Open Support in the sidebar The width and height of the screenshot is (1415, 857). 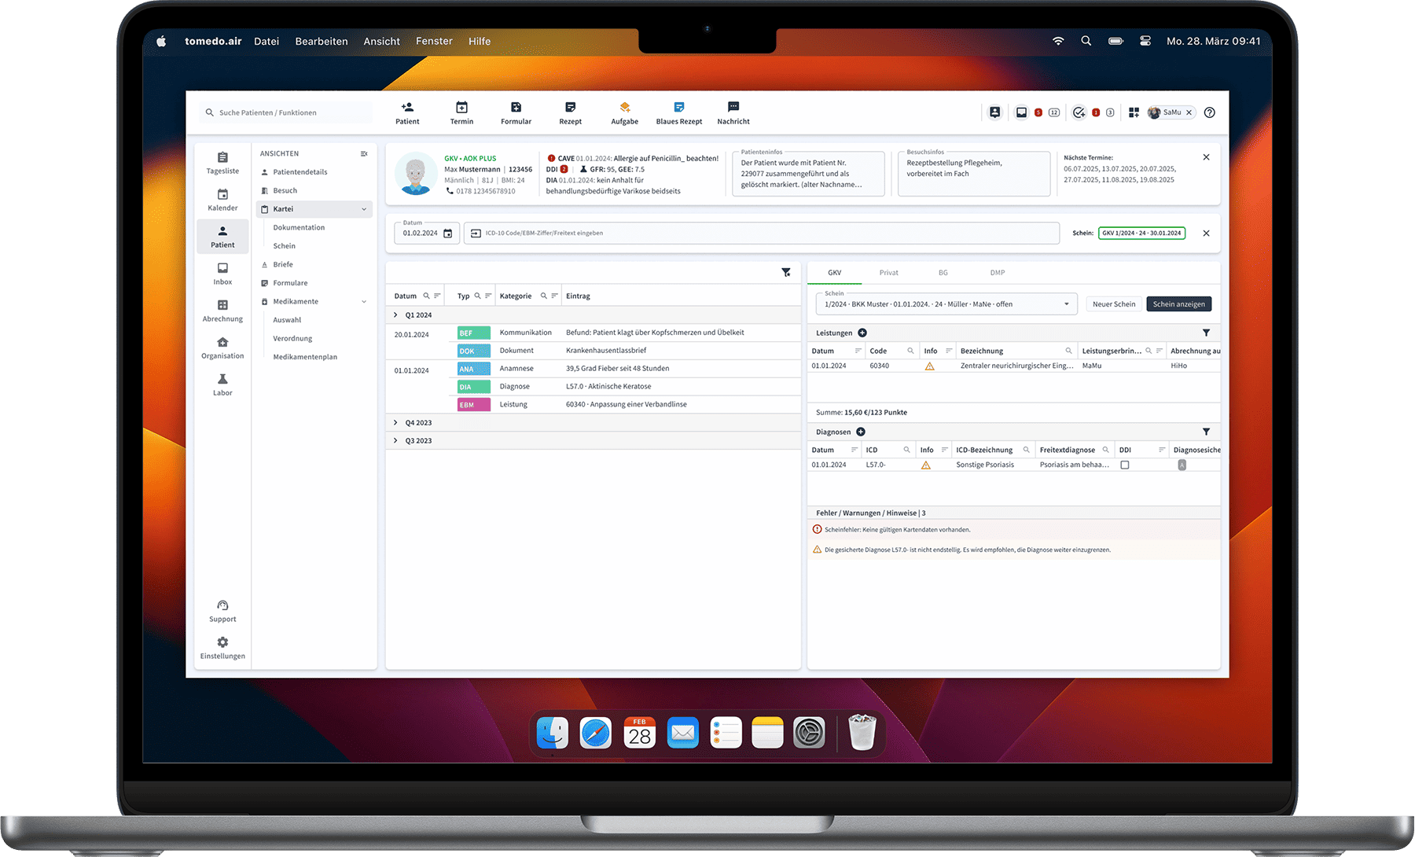[222, 611]
